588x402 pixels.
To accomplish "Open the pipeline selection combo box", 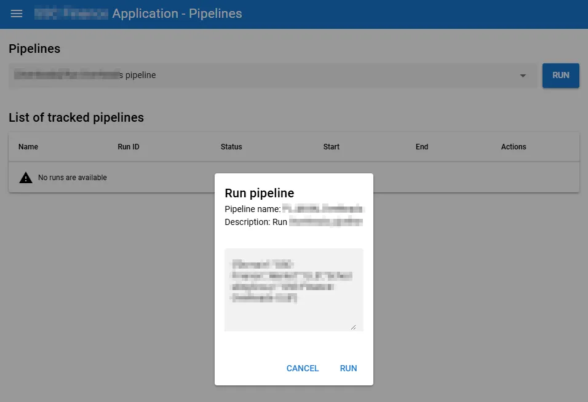I will (271, 76).
